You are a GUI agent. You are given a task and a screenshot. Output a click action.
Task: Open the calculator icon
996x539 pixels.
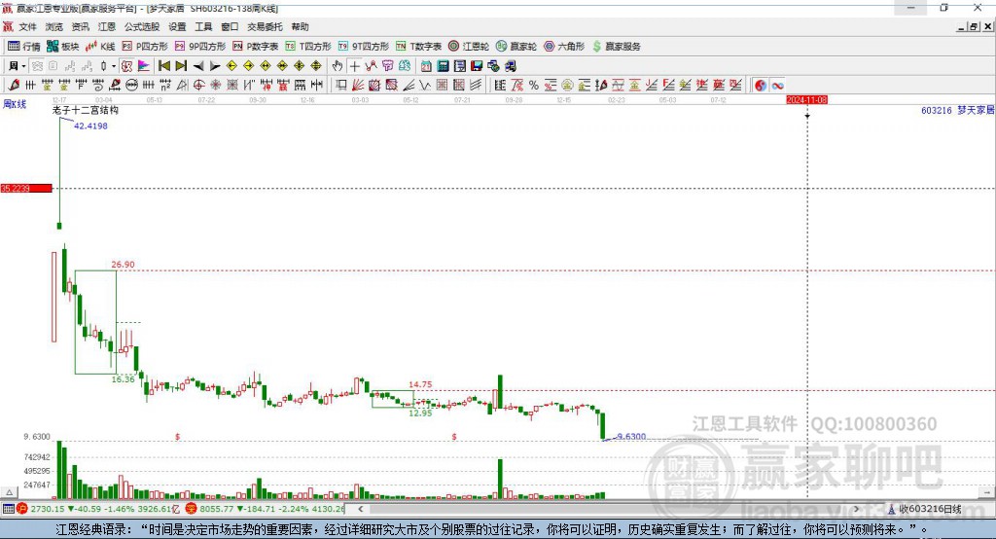pos(443,66)
